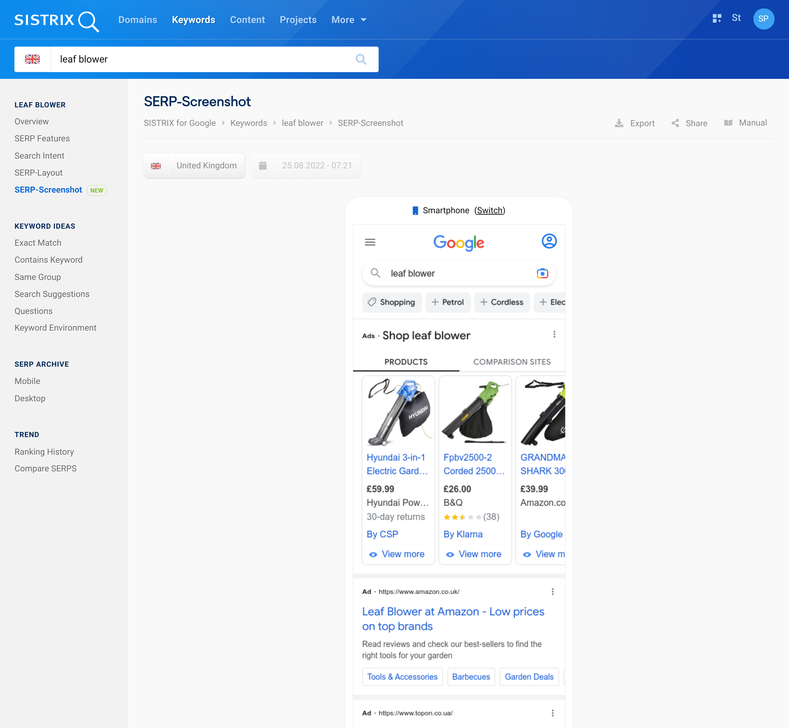Click the Google Lens camera icon

(x=543, y=273)
